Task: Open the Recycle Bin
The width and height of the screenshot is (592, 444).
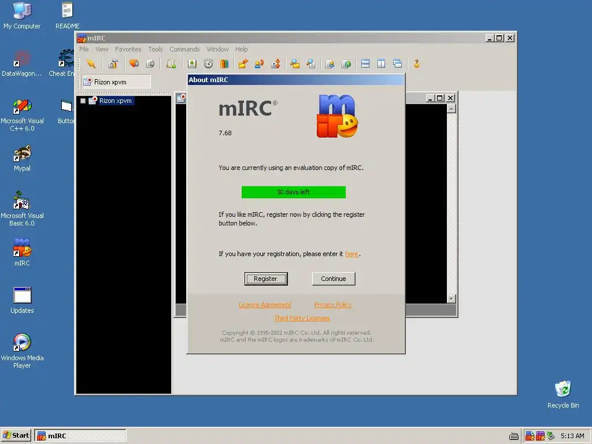Action: 563,394
